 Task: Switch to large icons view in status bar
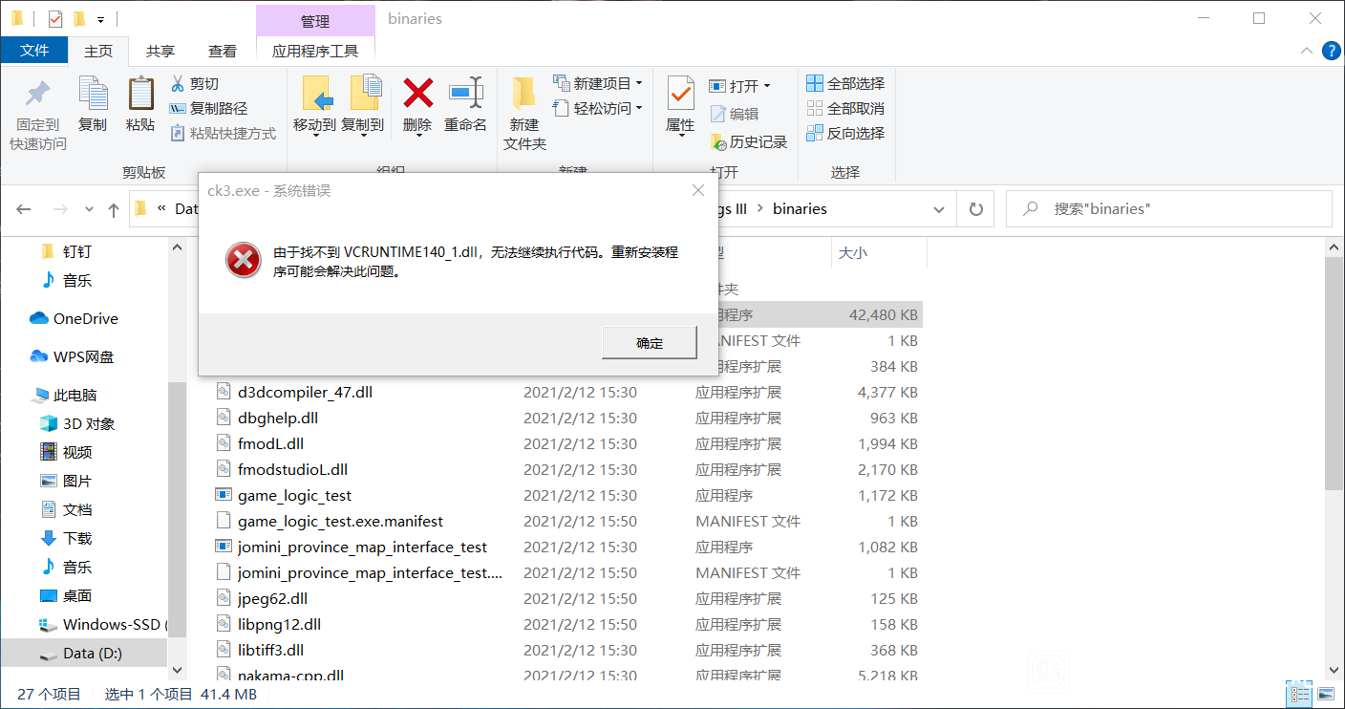pos(1326,694)
